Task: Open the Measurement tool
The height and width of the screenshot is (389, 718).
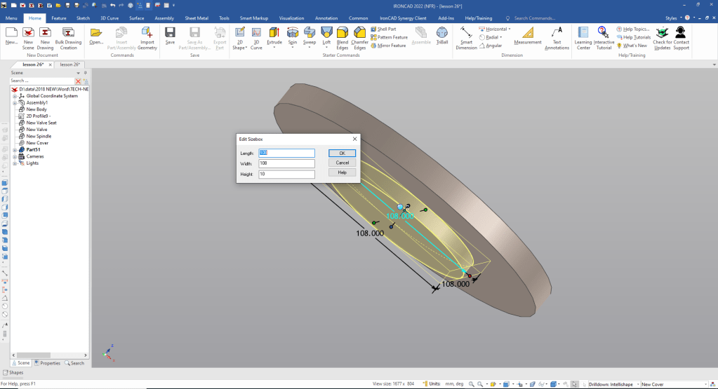Action: point(528,32)
